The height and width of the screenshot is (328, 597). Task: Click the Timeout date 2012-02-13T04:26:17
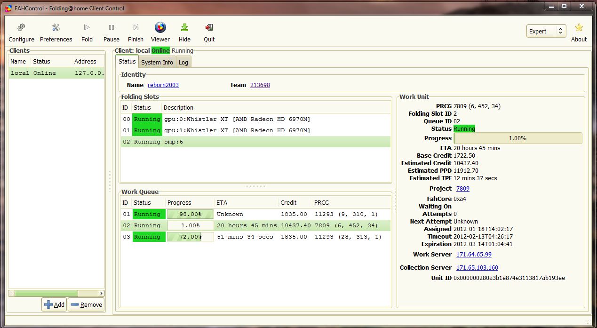(x=483, y=237)
